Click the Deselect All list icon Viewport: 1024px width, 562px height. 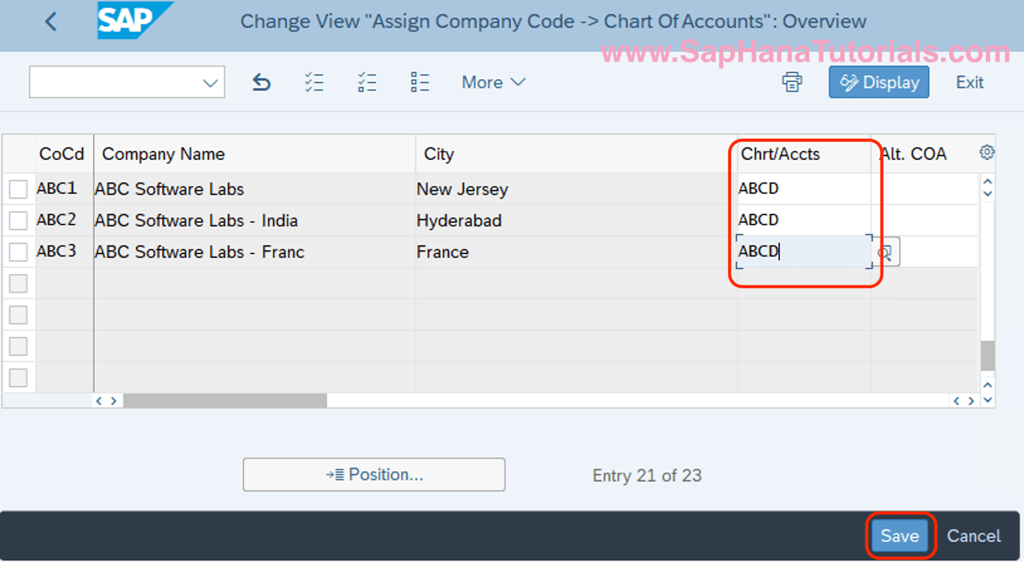[420, 82]
